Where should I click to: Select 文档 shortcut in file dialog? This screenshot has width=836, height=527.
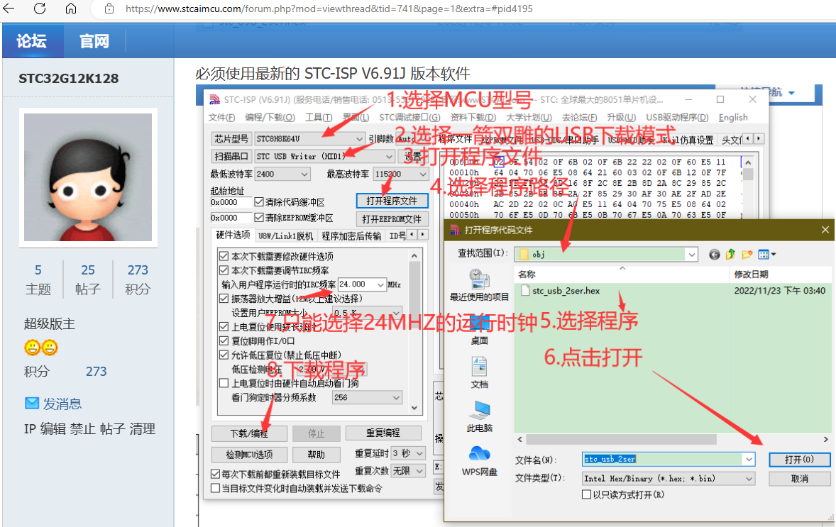tap(479, 372)
